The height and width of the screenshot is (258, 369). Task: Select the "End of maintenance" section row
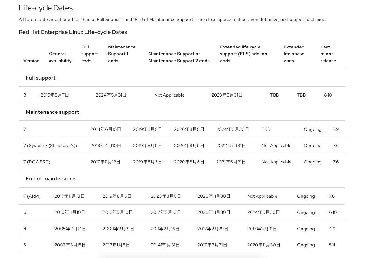tap(50, 179)
